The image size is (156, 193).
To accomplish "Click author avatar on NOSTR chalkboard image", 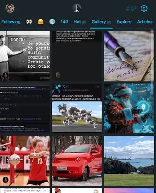I will coord(5,75).
